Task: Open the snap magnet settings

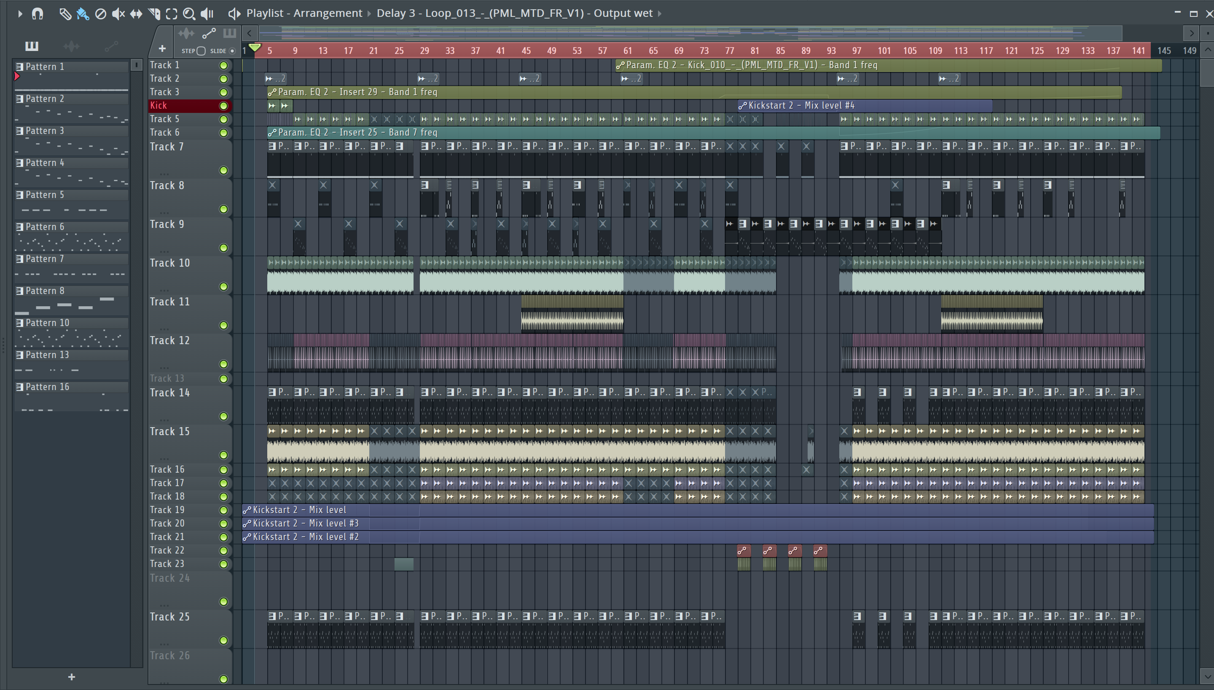Action: click(x=37, y=14)
